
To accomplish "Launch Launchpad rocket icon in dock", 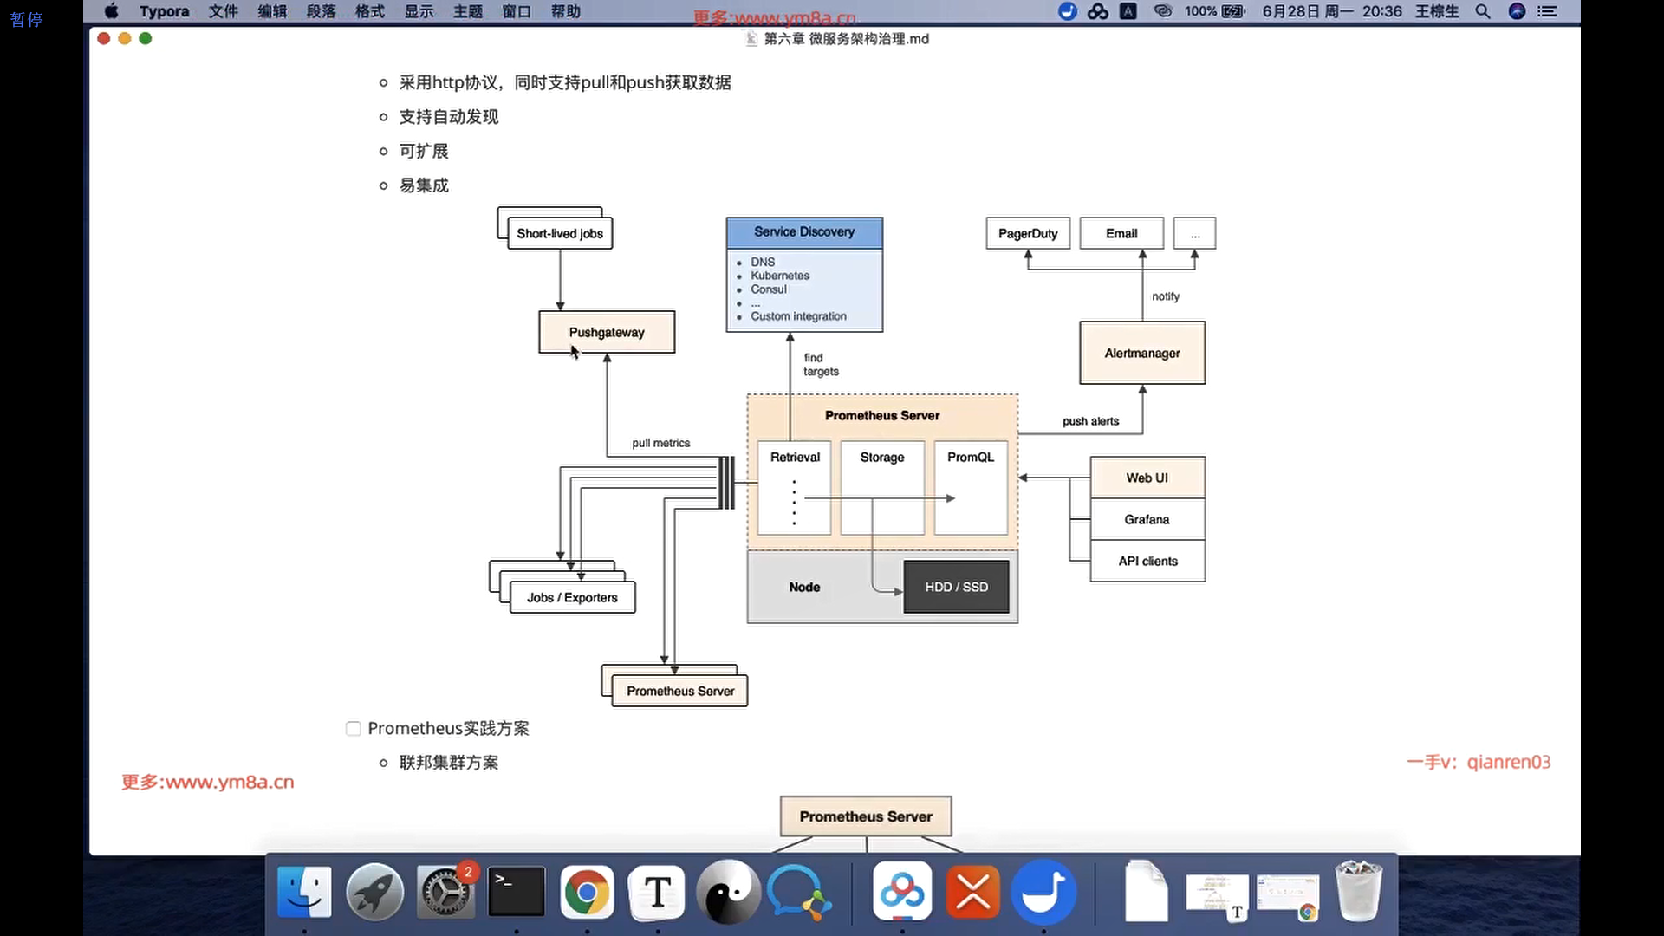I will click(x=374, y=892).
